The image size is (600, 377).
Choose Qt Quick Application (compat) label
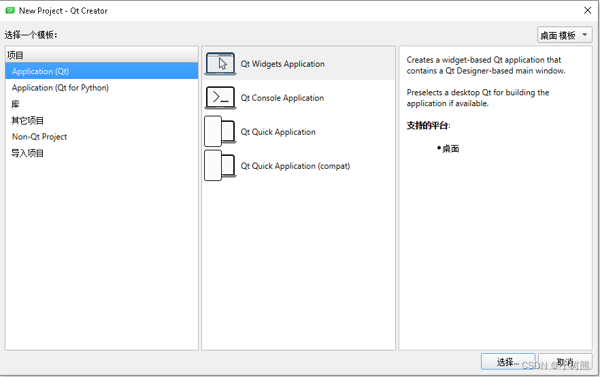295,166
